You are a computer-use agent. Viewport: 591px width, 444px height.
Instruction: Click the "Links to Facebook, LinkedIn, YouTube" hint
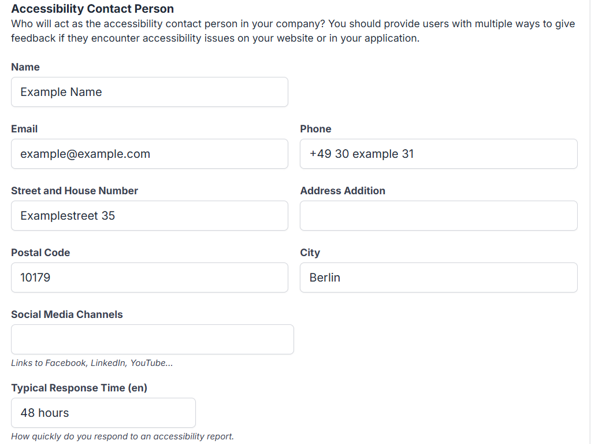pyautogui.click(x=92, y=363)
